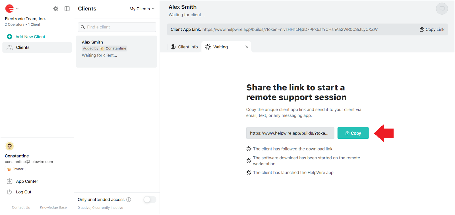The height and width of the screenshot is (215, 455).
Task: Open the HelpWire logo menu
Action: click(x=9, y=9)
